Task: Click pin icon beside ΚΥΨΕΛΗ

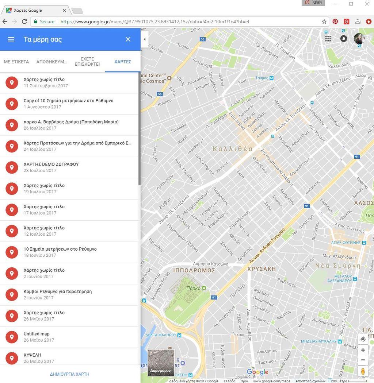Action: click(12, 358)
